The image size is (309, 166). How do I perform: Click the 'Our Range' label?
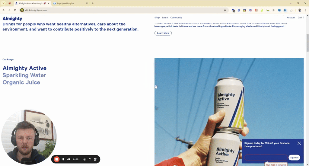click(8, 59)
